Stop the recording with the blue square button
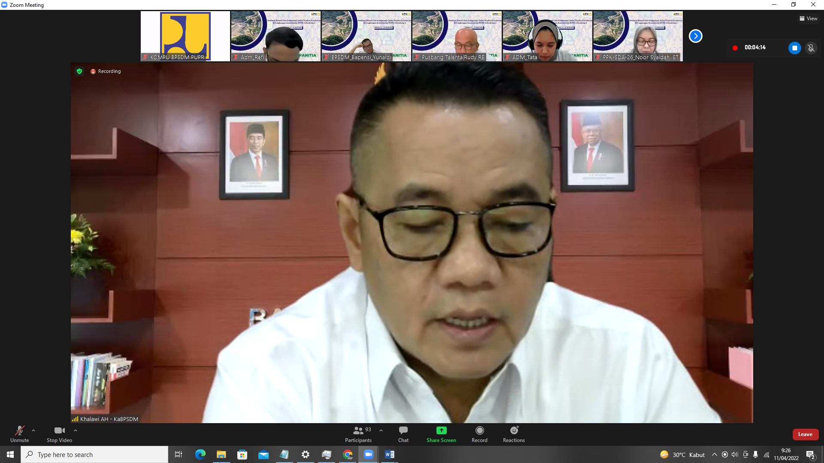The width and height of the screenshot is (824, 463). pos(794,48)
